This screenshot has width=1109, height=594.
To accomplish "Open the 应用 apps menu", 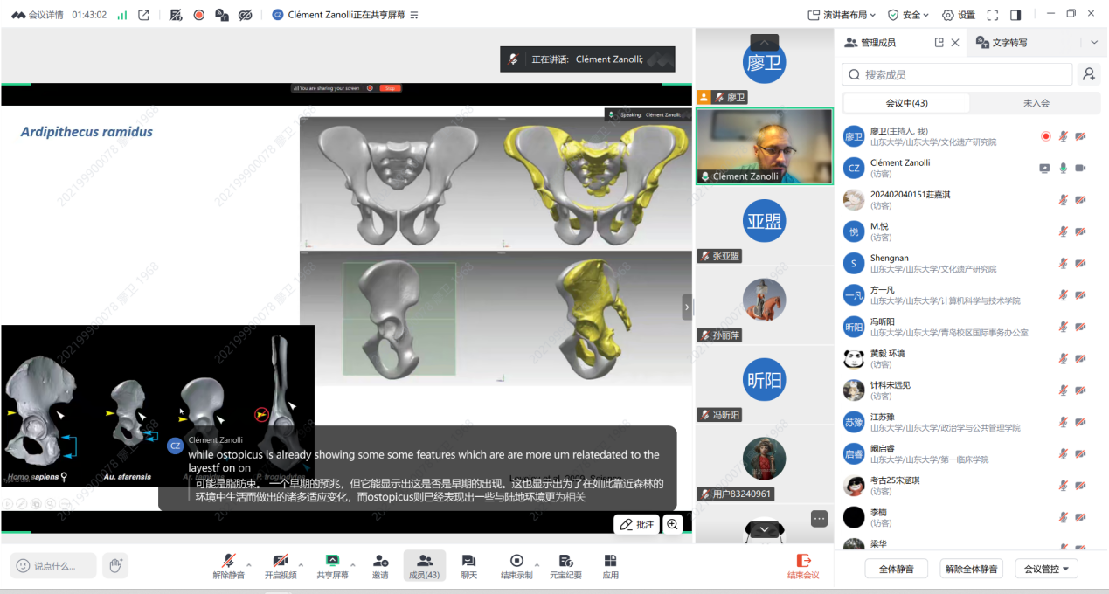I will (x=610, y=566).
